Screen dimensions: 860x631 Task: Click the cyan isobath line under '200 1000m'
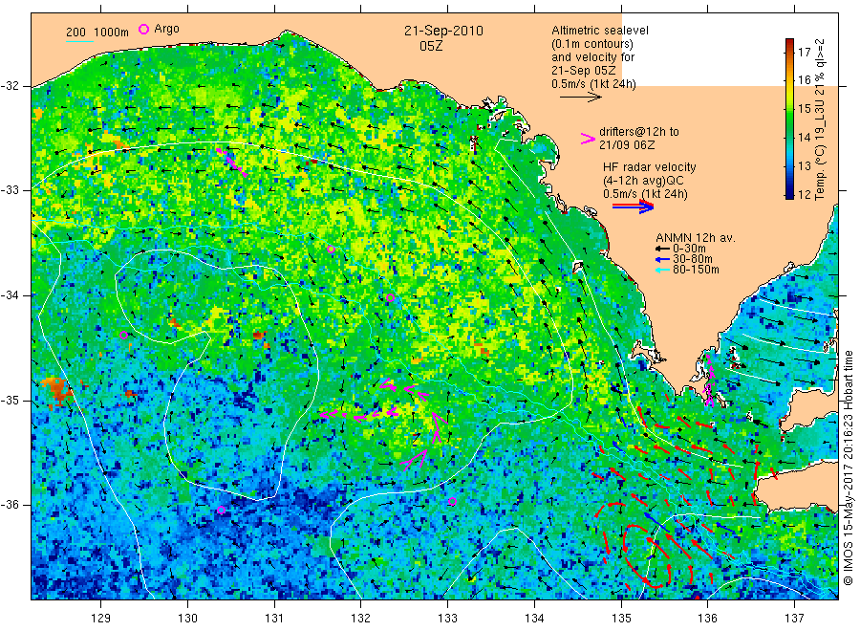point(79,41)
